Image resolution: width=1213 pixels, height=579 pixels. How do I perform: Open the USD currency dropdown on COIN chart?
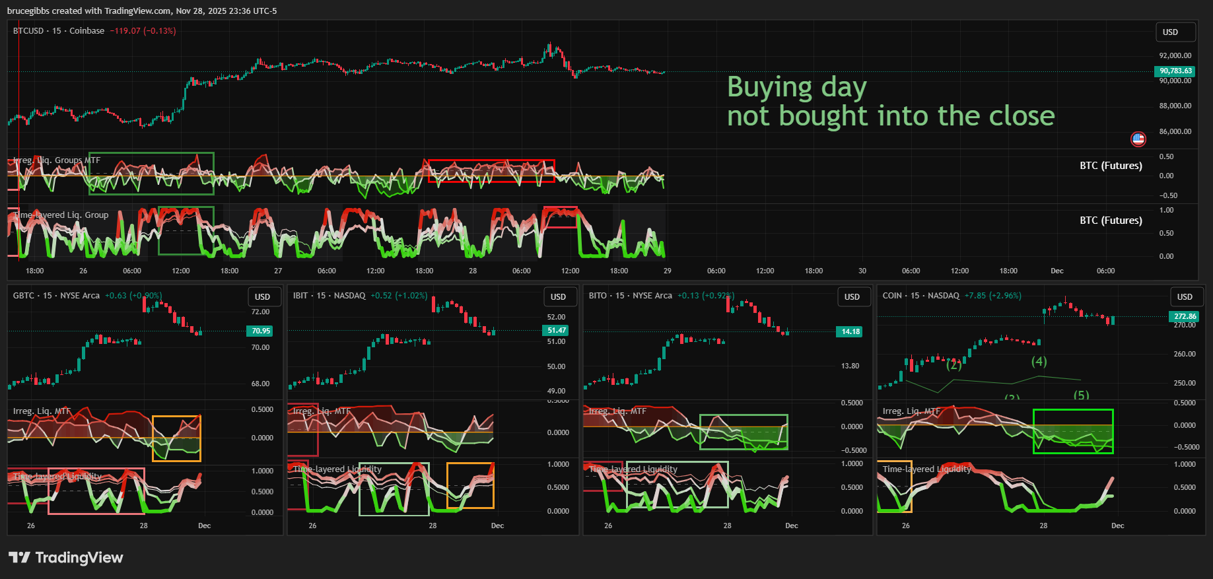(1185, 297)
